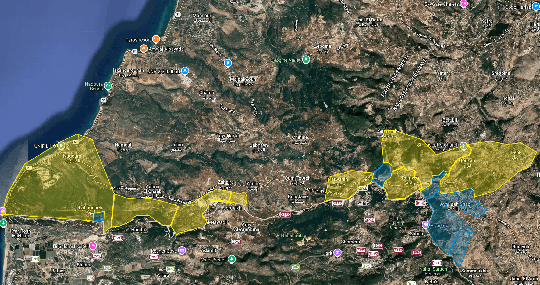Click the Shtula label
Viewport: 540px width, 285px height.
click(416, 234)
